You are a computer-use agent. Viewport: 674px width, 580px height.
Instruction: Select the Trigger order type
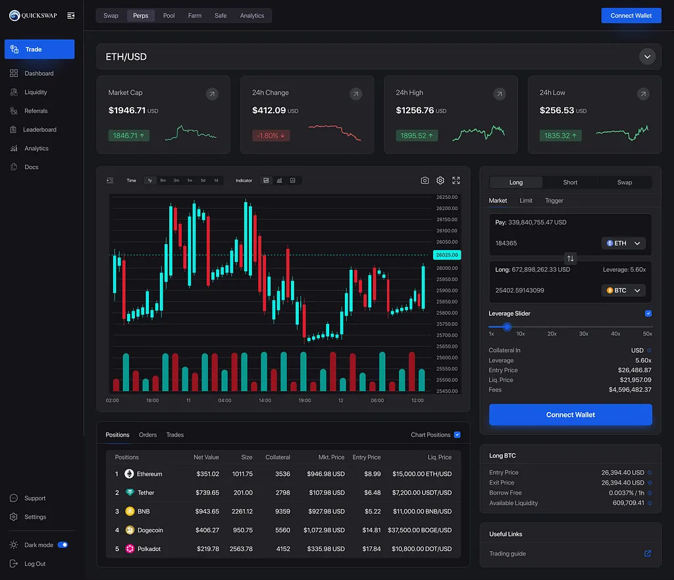tap(554, 200)
